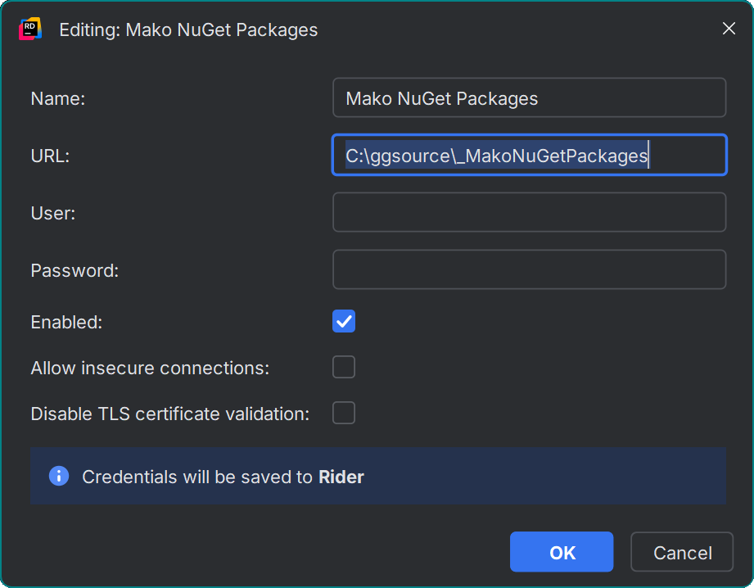Click the bold 'Rider' word in notice

pos(341,477)
